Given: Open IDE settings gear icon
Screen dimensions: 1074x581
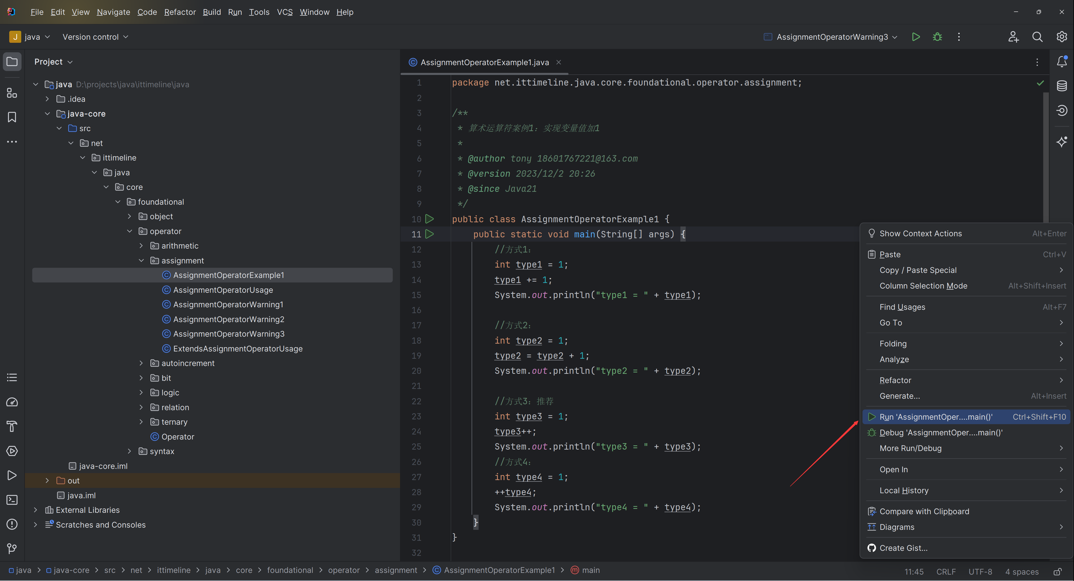Looking at the screenshot, I should 1061,37.
